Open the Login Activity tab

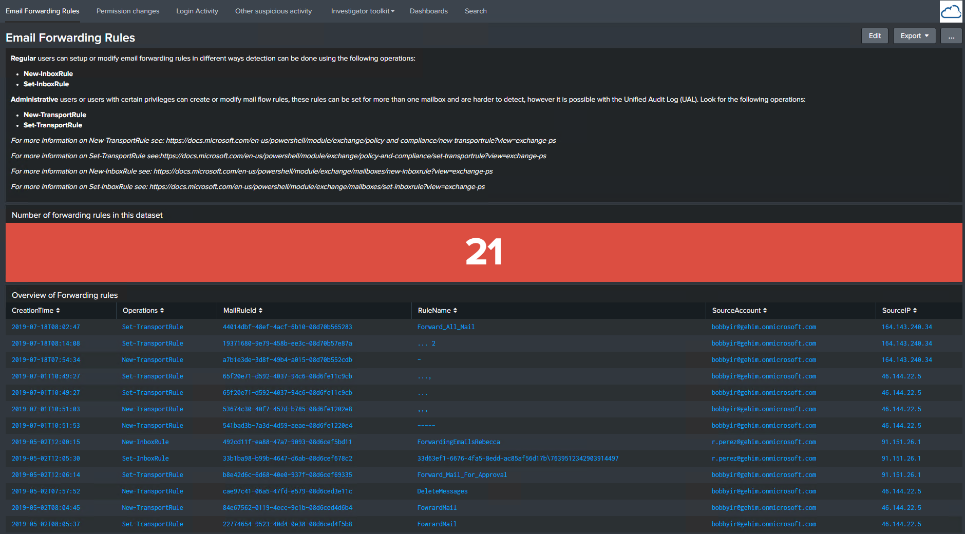point(197,11)
